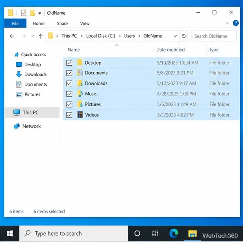Image resolution: width=243 pixels, height=244 pixels.
Task: Click Users in the address breadcrumb
Action: coord(130,36)
